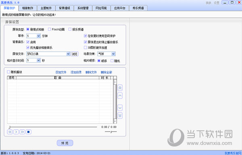Move selected song up one position
The height and width of the screenshot is (155, 242).
120,96
